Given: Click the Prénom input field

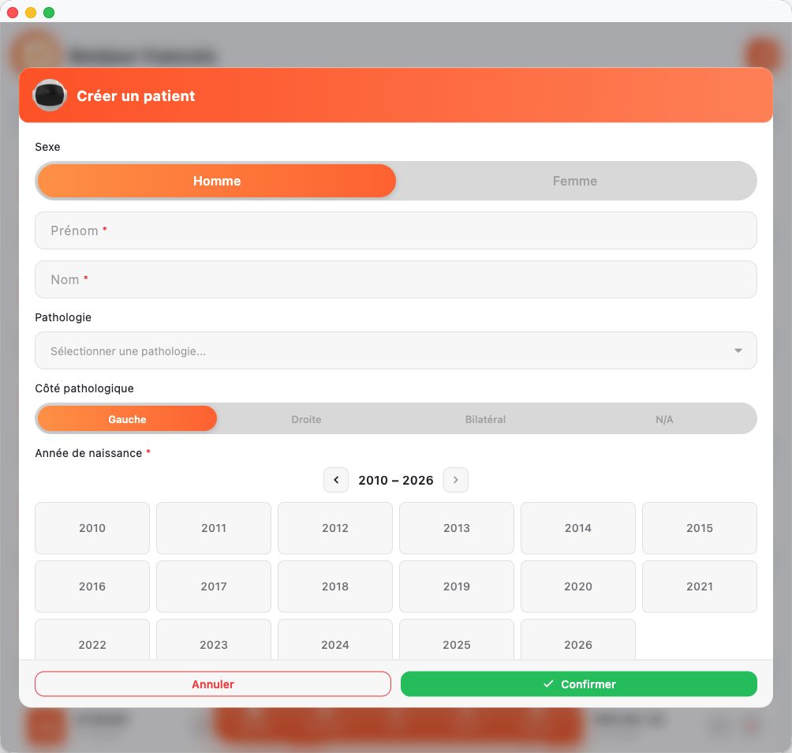Looking at the screenshot, I should click(396, 230).
